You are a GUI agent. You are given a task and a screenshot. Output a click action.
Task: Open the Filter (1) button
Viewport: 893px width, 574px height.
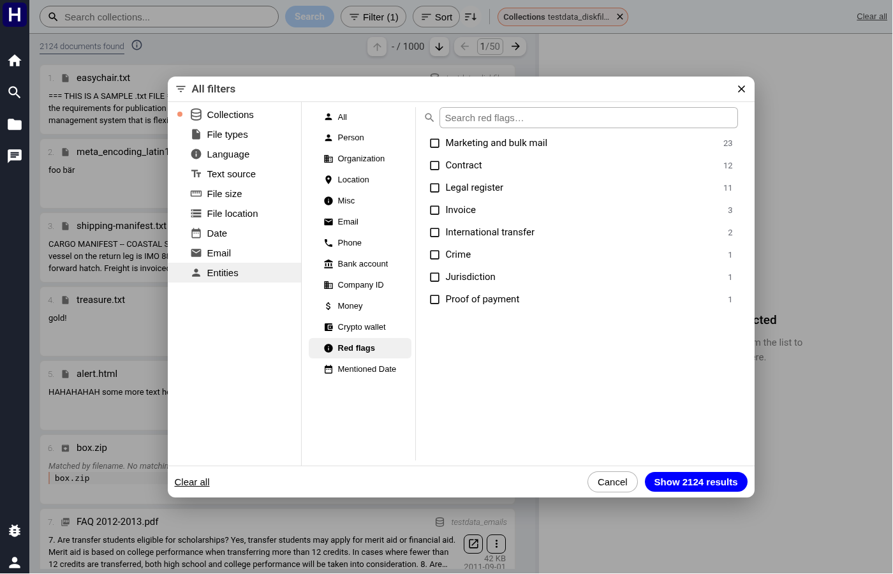point(374,17)
